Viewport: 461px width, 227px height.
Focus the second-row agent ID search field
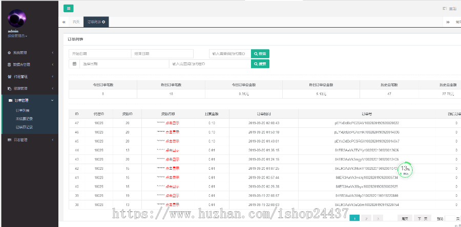(x=210, y=63)
